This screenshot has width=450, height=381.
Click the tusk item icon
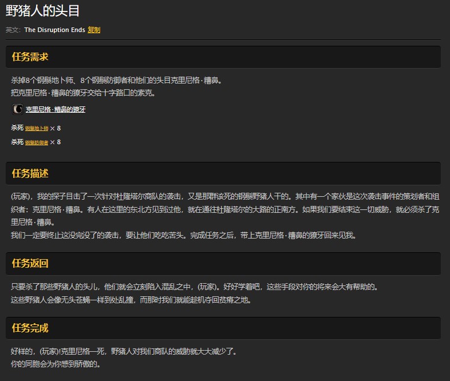tap(18, 109)
